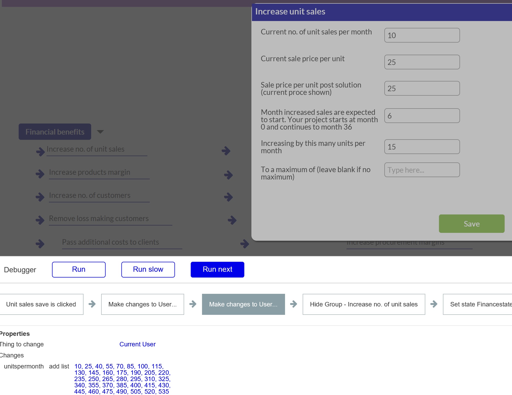
Task: Select Hide Group - Increase no. of unit sales step
Action: tap(364, 304)
